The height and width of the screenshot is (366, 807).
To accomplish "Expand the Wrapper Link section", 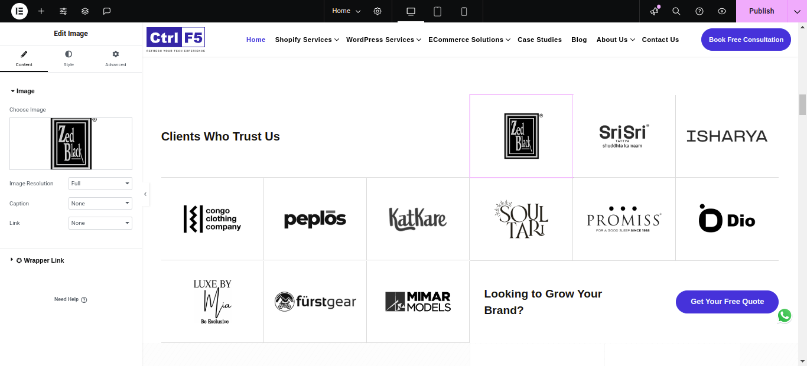I will pos(37,260).
